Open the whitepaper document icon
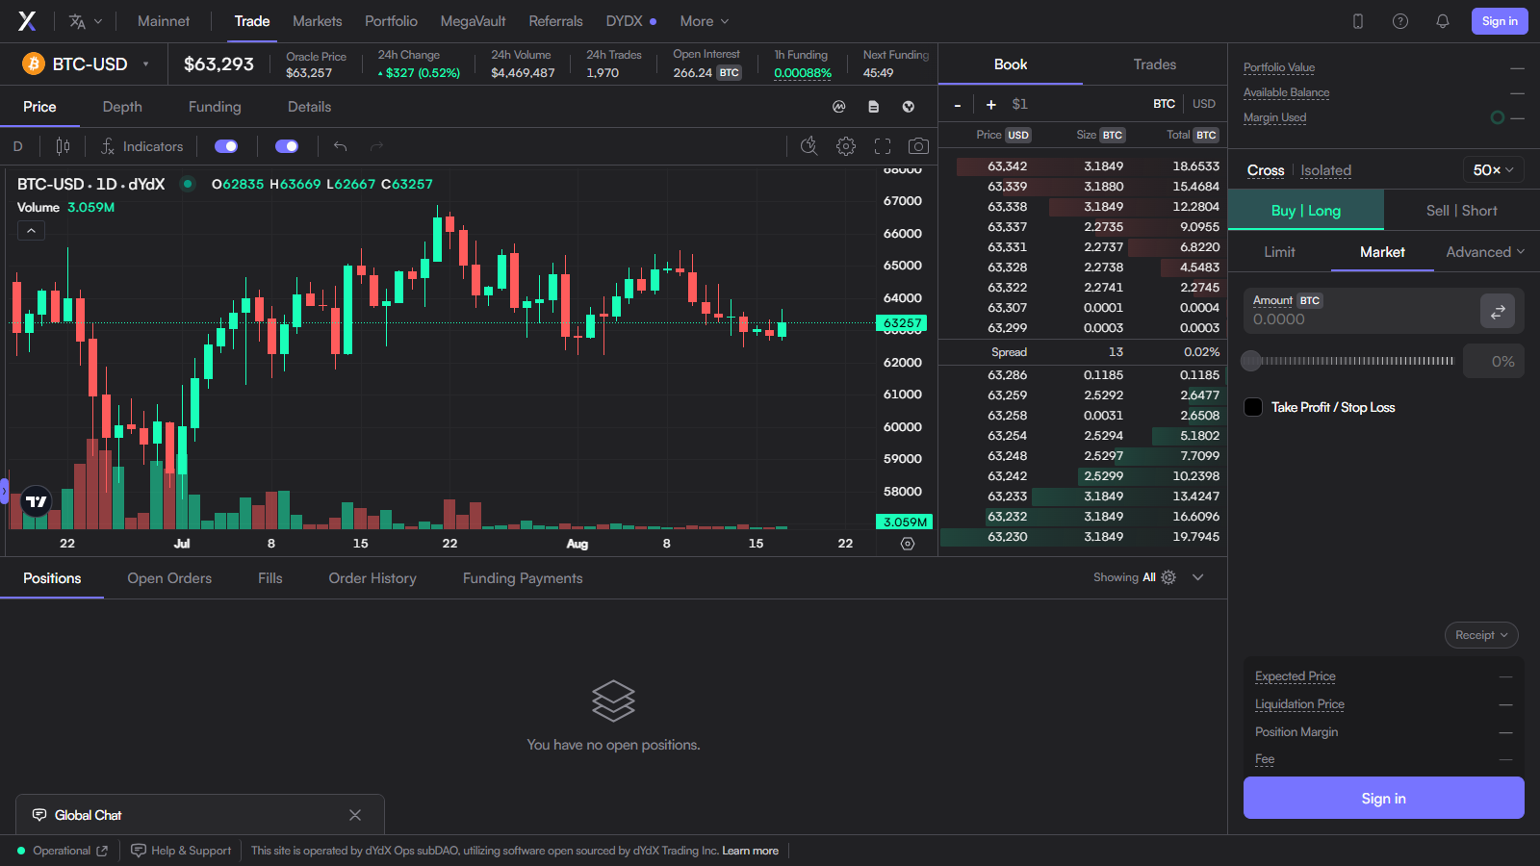The width and height of the screenshot is (1540, 866). pyautogui.click(x=874, y=107)
